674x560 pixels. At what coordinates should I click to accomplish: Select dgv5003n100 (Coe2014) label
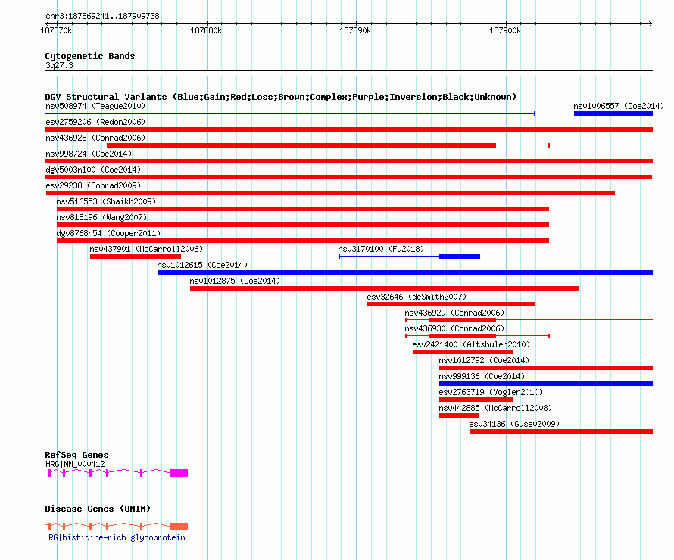pyautogui.click(x=93, y=170)
